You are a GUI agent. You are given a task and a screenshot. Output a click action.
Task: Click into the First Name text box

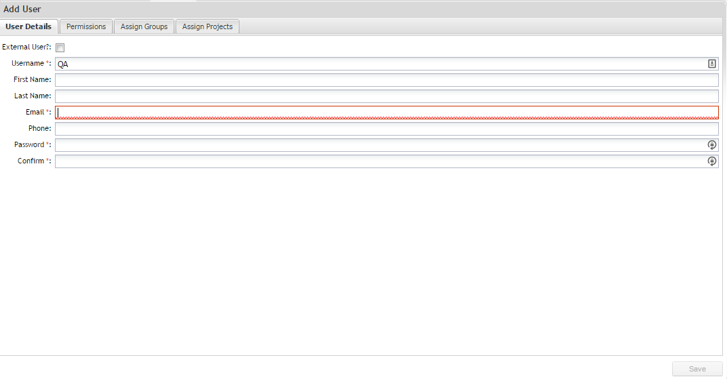pyautogui.click(x=387, y=80)
